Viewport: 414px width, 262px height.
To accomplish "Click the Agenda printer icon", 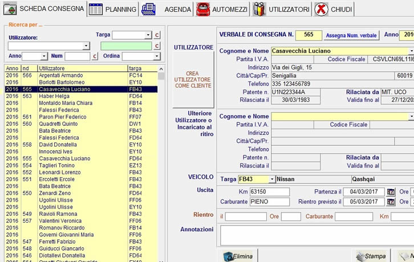I will coord(148,9).
